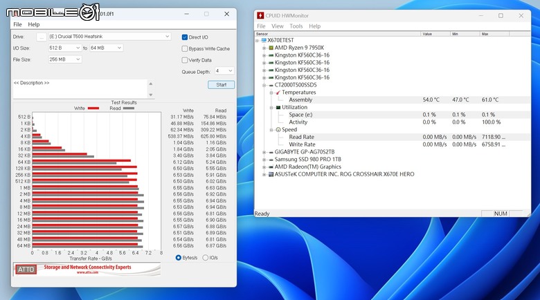540x300 pixels.
Task: Click the ASUSTeK motherboard icon
Action: point(271,174)
